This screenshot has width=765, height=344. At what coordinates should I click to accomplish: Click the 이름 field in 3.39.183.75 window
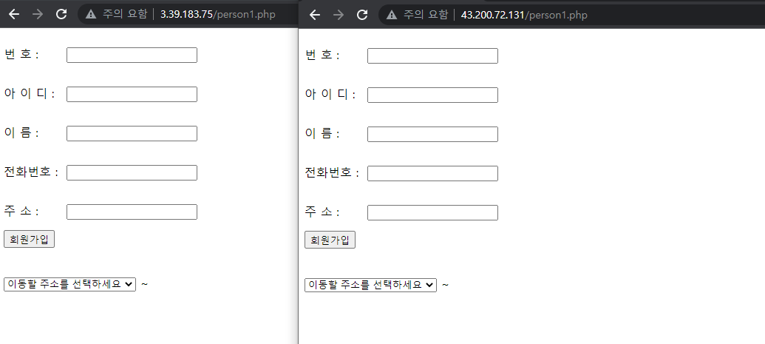pos(132,133)
